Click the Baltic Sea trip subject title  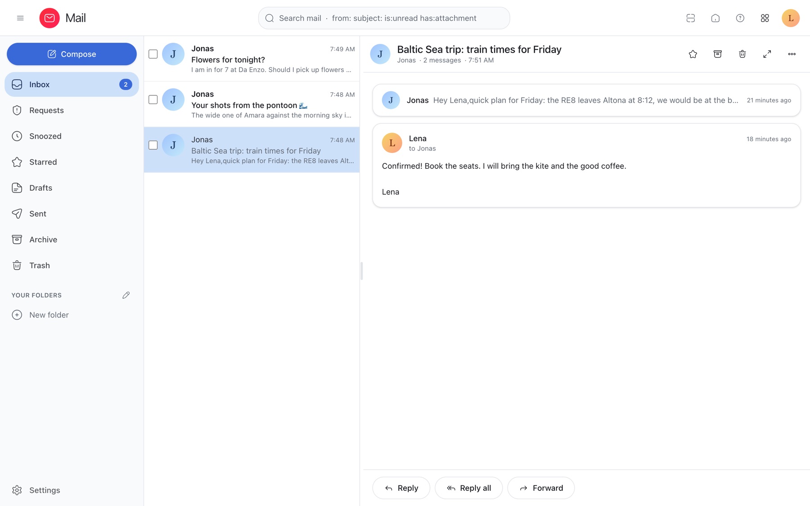point(479,49)
